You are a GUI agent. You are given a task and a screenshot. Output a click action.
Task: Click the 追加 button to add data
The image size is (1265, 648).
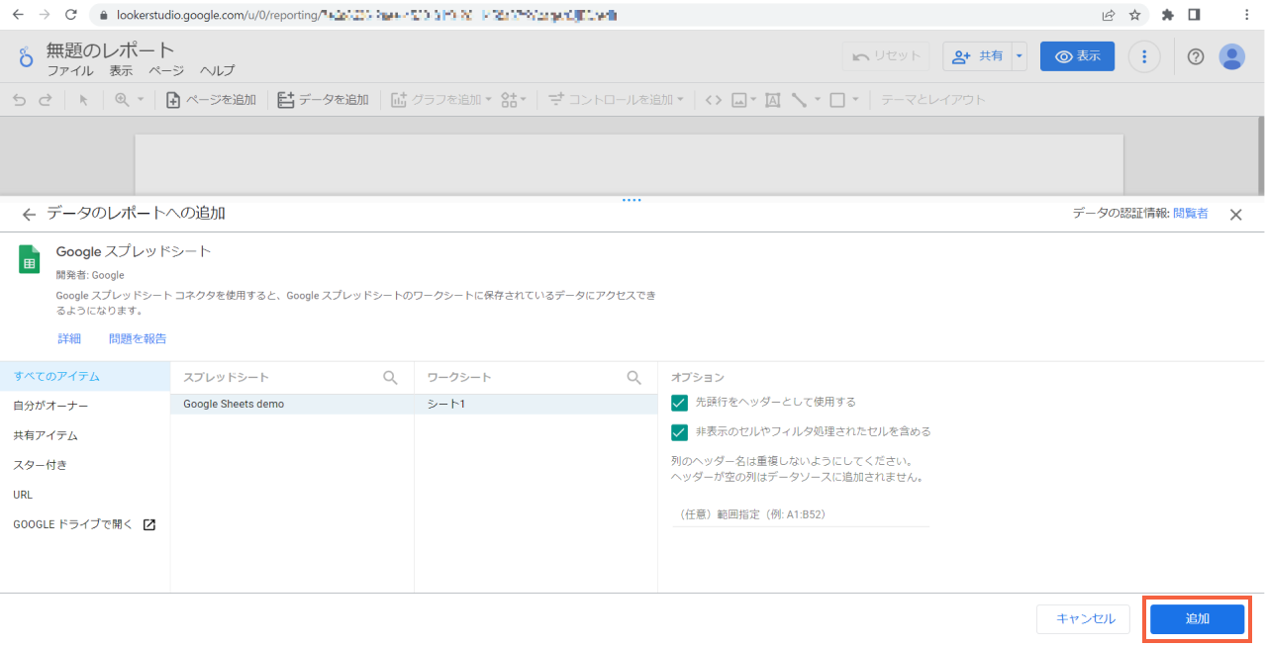click(1196, 618)
